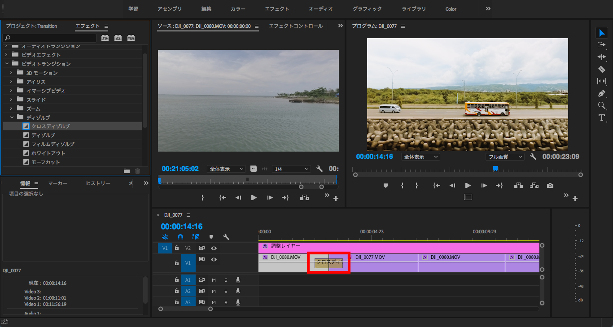Image resolution: width=613 pixels, height=327 pixels.
Task: Open the エフェクトコントロール tab
Action: point(295,26)
